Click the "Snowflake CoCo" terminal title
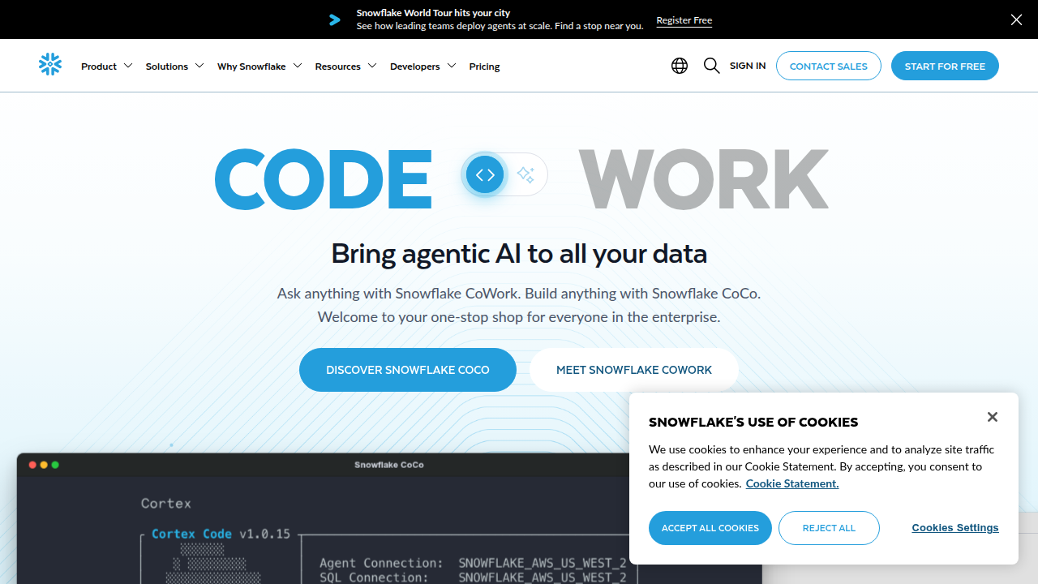 click(x=389, y=465)
